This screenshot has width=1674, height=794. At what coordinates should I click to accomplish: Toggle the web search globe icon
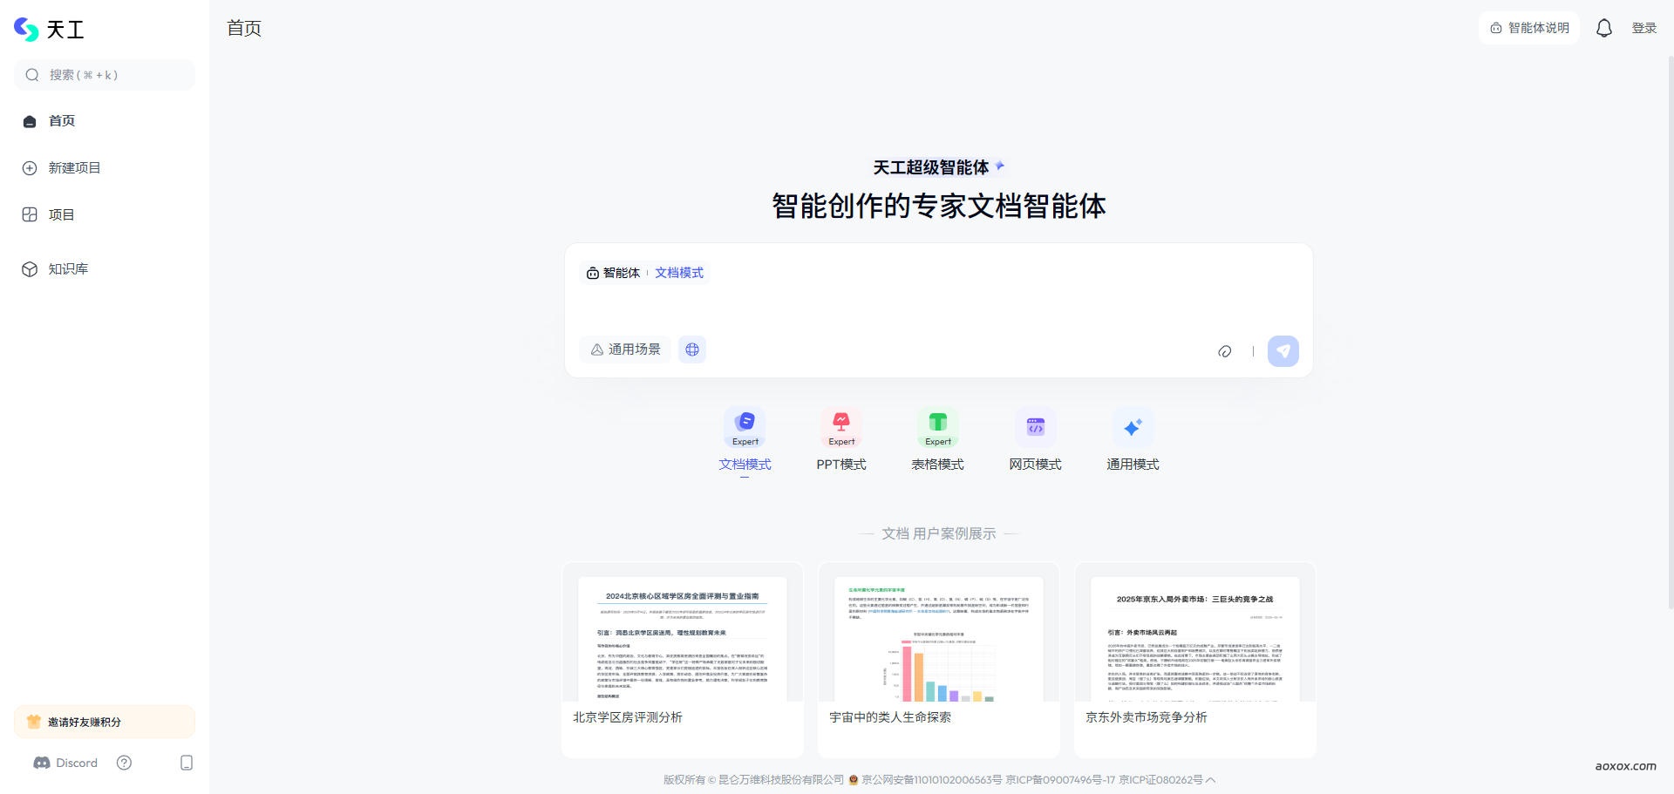[692, 349]
